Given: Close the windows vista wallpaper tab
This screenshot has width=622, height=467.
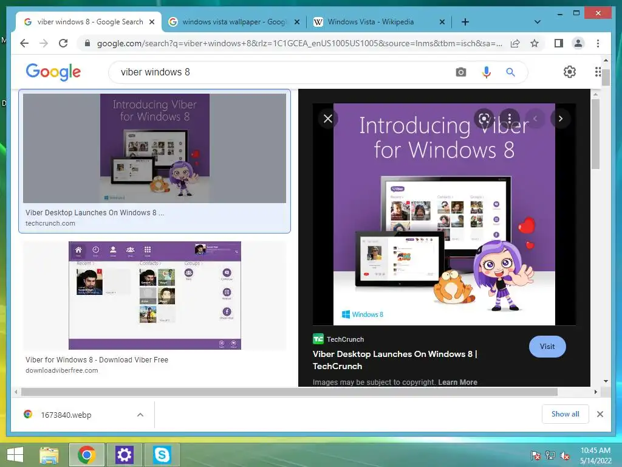Looking at the screenshot, I should click(x=296, y=22).
